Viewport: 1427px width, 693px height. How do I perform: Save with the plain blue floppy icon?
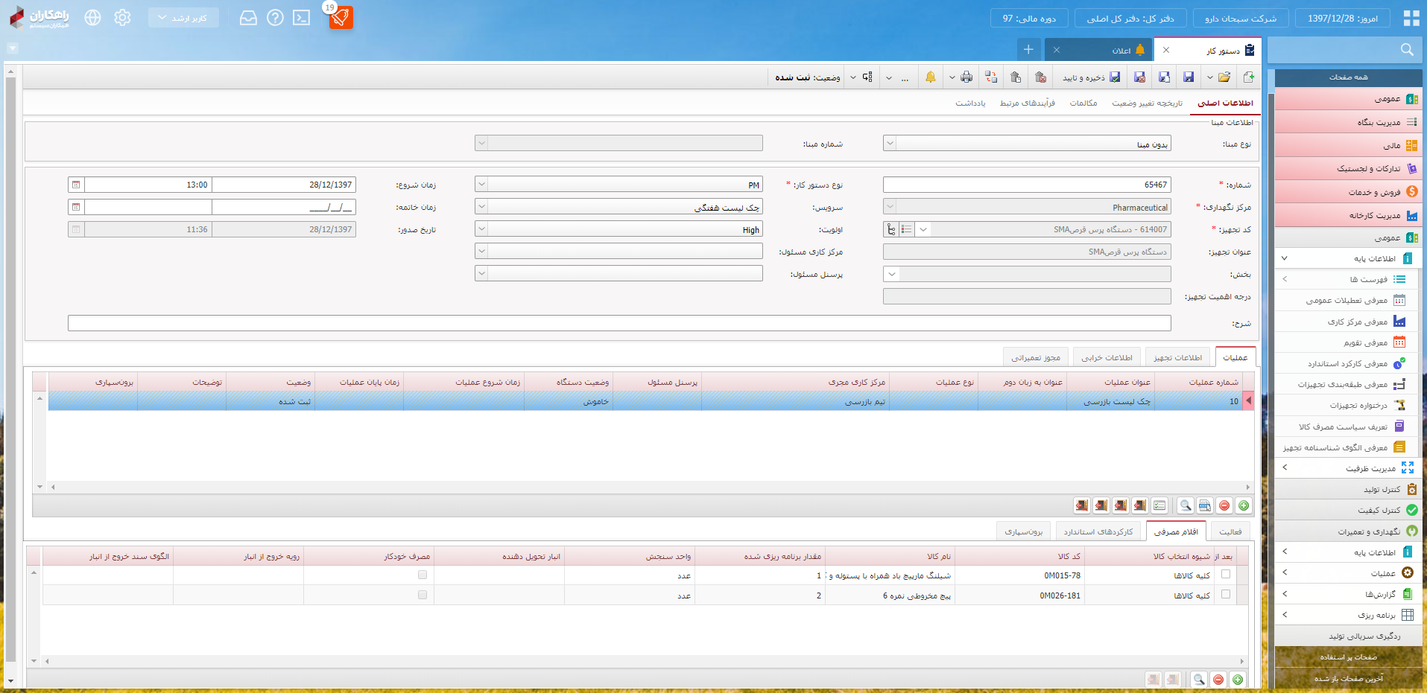pyautogui.click(x=1189, y=77)
